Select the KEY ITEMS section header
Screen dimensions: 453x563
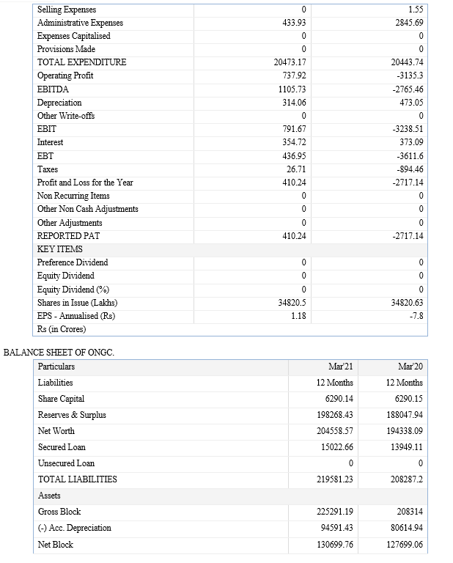(x=60, y=249)
